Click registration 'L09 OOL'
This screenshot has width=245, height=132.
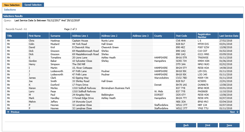202,71
